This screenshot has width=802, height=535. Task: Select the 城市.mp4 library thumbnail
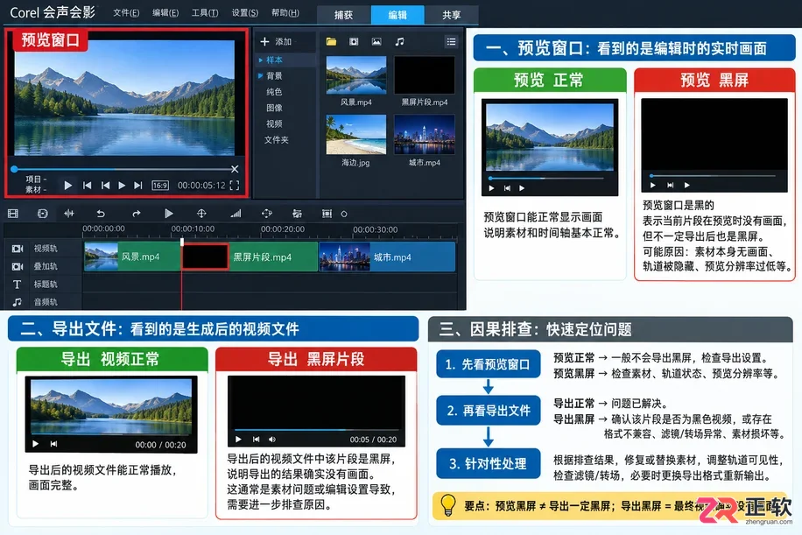424,134
